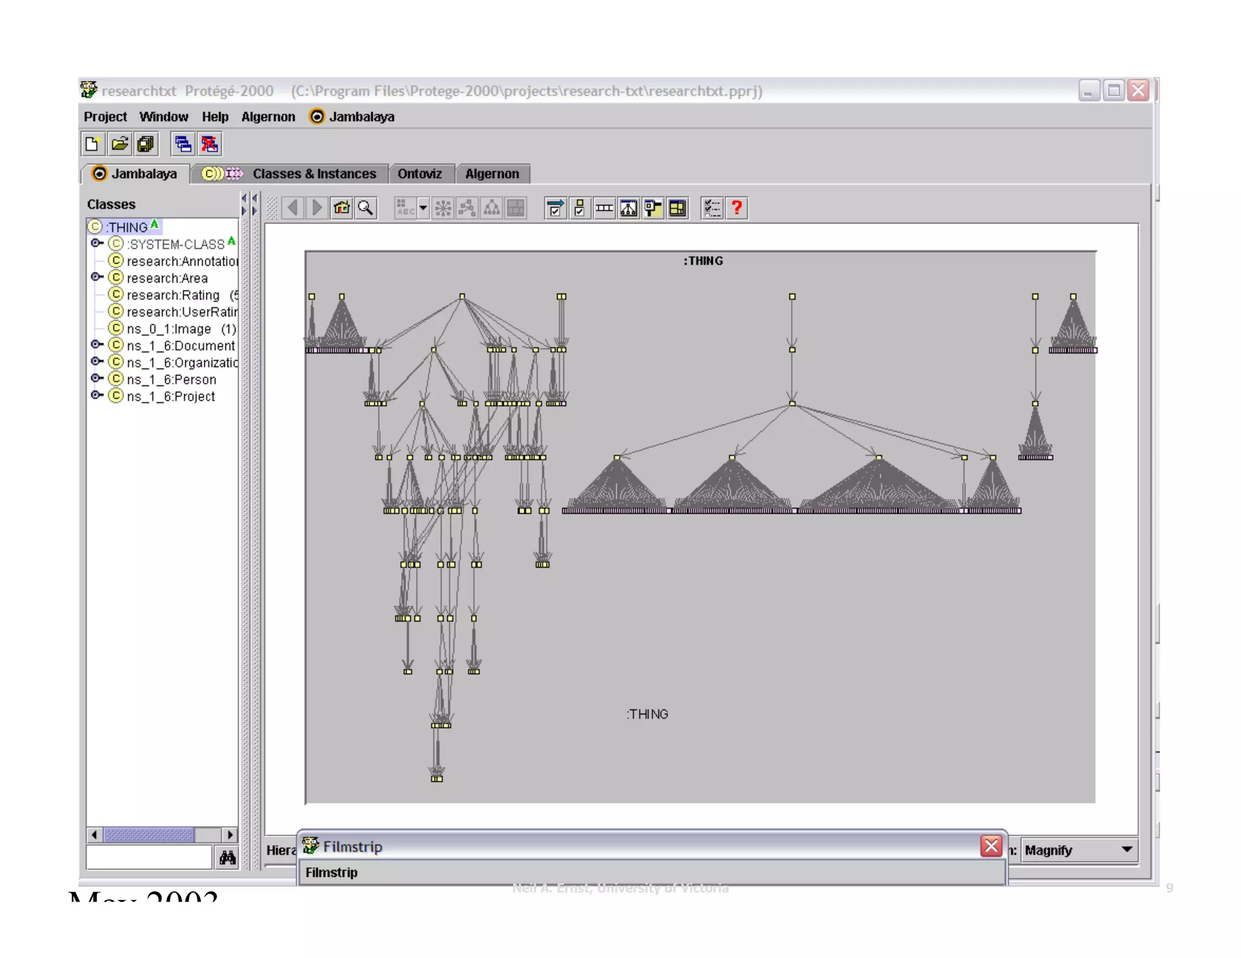Click the open project folder icon
Image resolution: width=1241 pixels, height=958 pixels.
click(120, 144)
